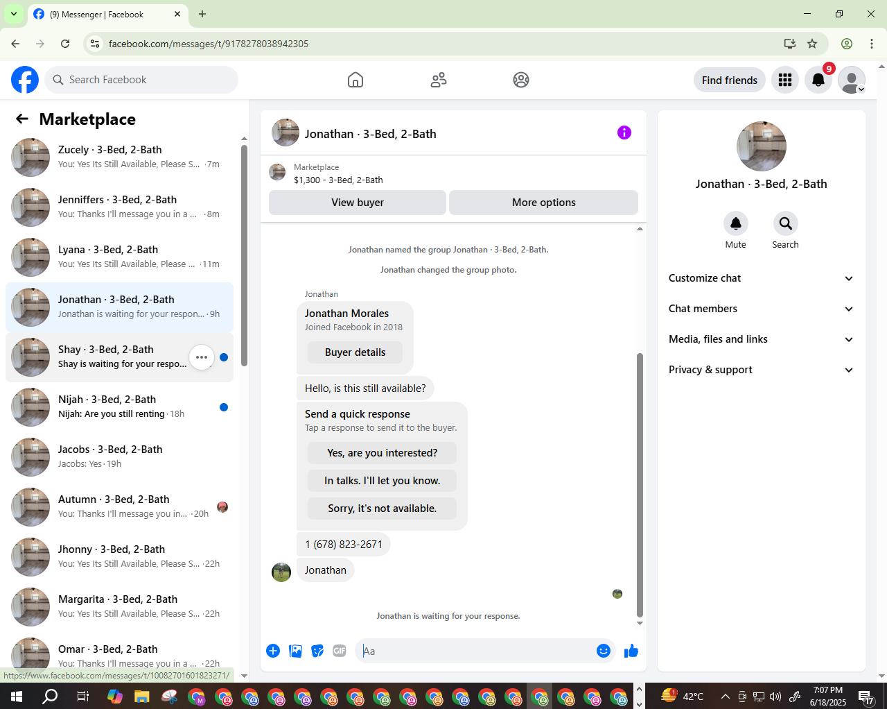Install app icon in address bar
The height and width of the screenshot is (709, 887).
click(789, 44)
